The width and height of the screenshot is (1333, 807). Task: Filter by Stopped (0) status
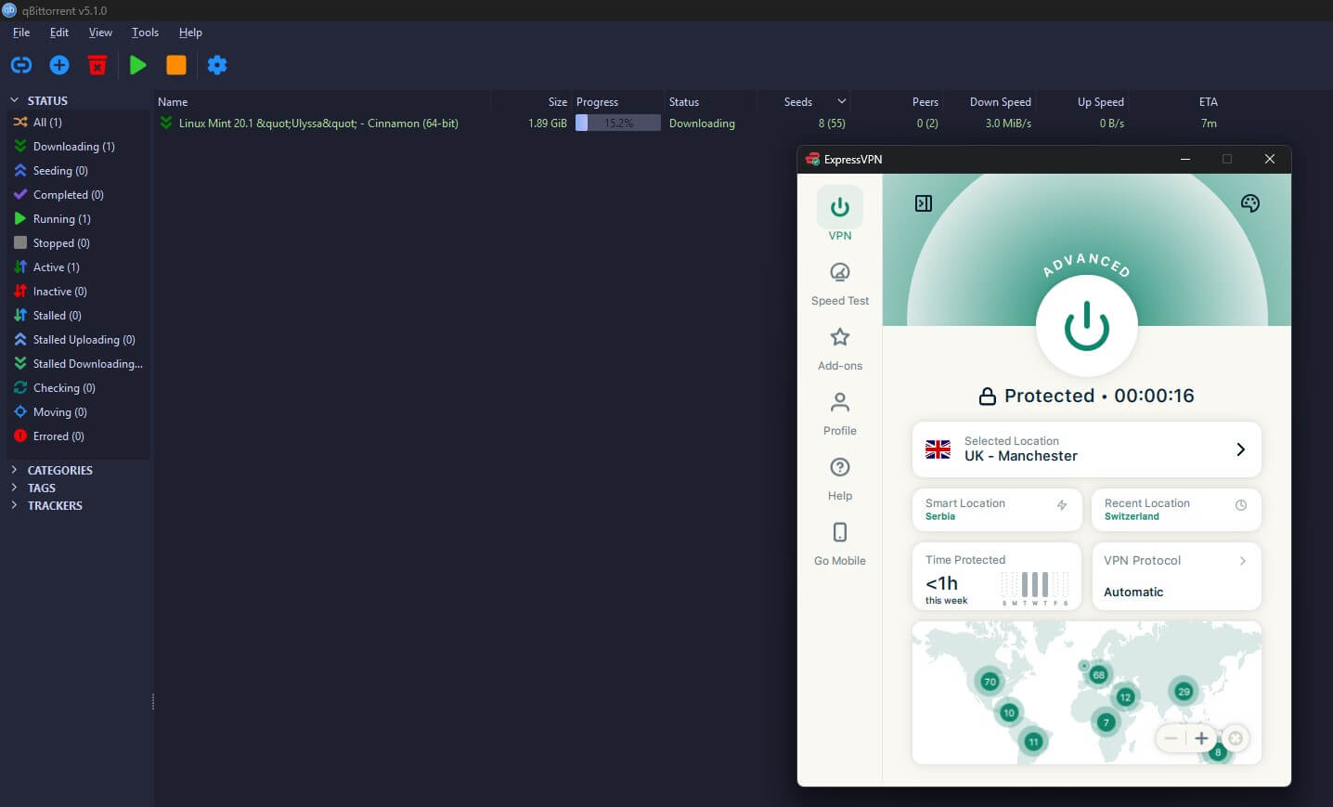tap(76, 243)
